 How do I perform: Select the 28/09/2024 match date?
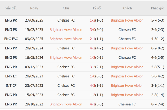34,48
